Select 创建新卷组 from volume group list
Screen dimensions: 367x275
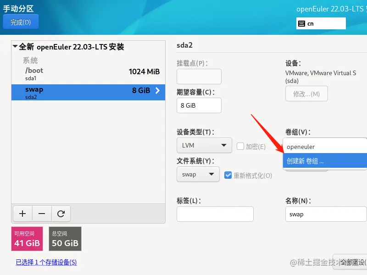click(x=325, y=161)
